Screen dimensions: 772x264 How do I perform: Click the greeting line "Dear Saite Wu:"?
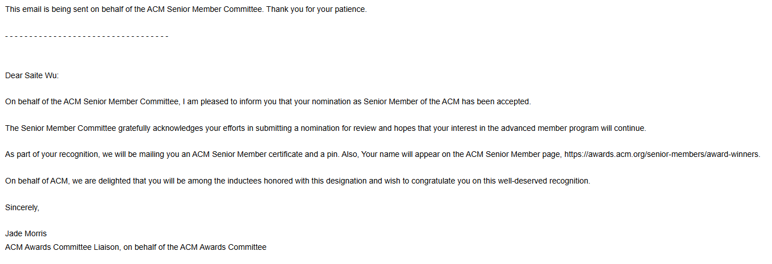pos(32,75)
